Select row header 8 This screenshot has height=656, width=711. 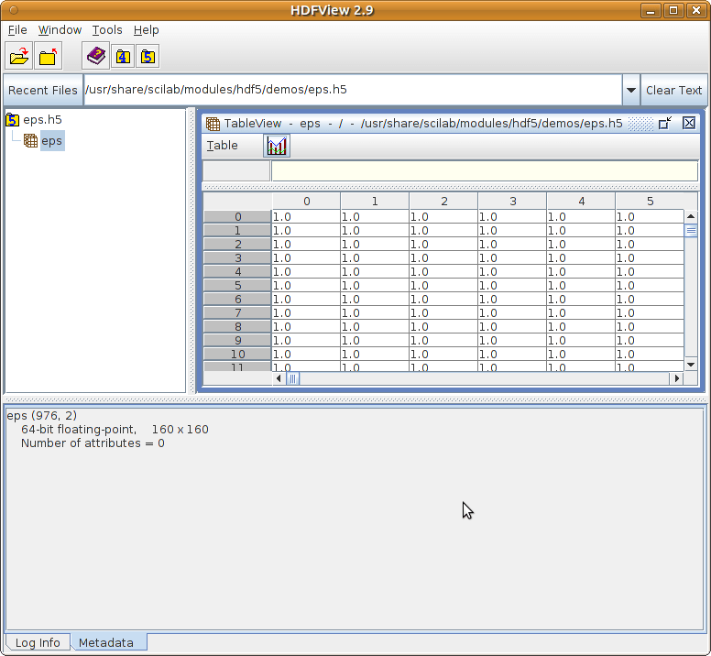(x=237, y=326)
